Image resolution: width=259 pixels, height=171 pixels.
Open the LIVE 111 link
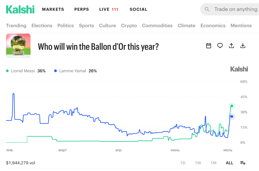(x=109, y=9)
